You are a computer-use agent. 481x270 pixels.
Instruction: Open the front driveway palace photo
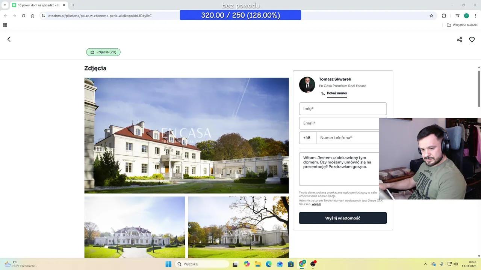coord(135,227)
